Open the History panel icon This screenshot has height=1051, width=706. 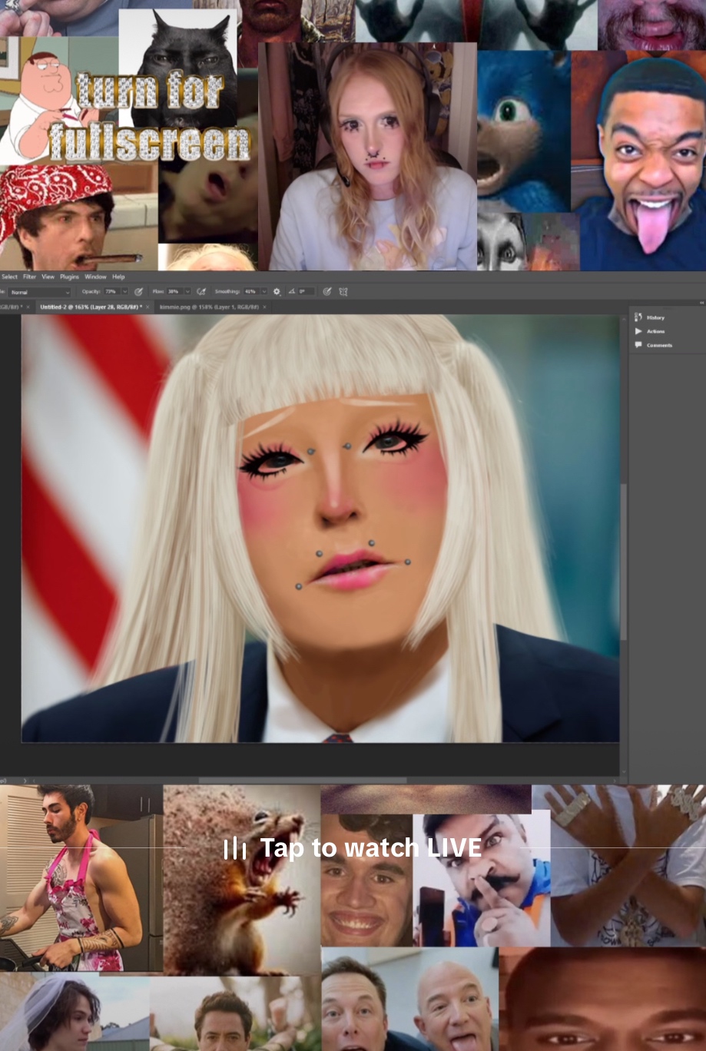click(638, 317)
